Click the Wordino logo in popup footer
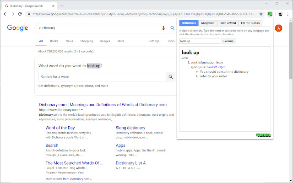Image resolution: width=293 pixels, height=183 pixels. pos(263,135)
